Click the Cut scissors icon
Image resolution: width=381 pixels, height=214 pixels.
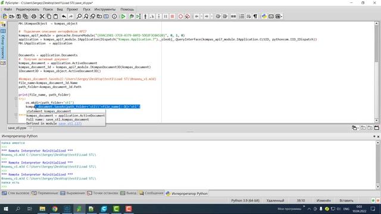click(x=42, y=16)
